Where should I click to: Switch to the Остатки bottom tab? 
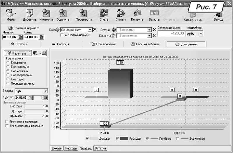tap(100, 148)
